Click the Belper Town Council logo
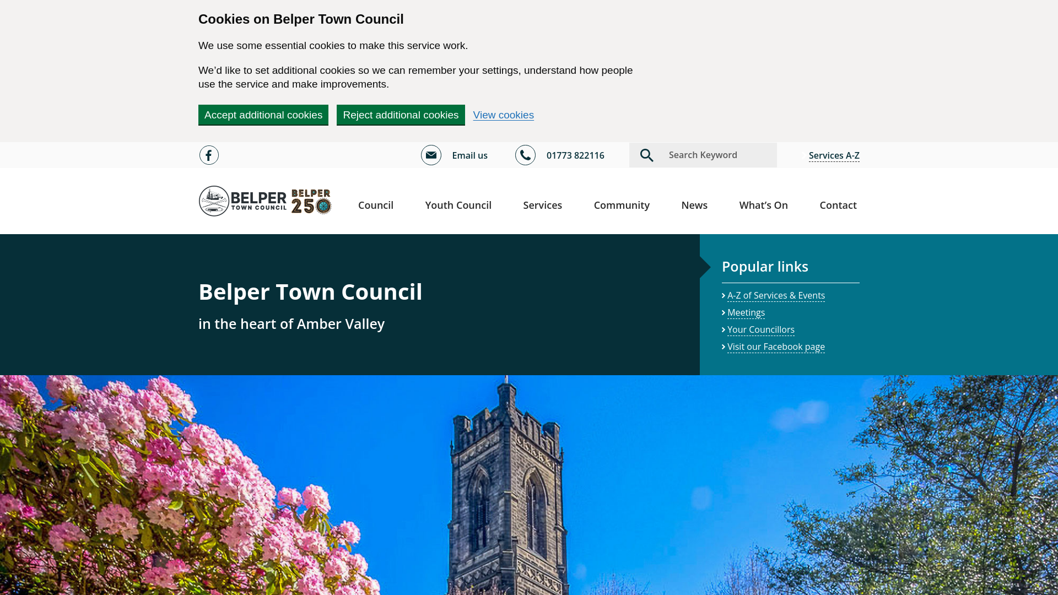Image resolution: width=1058 pixels, height=595 pixels. point(242,201)
